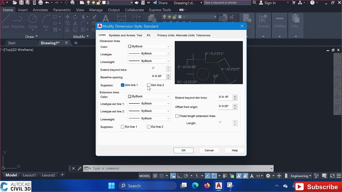Viewport: 342px width, 192px height.
Task: Click the customization wrench icon in command line
Action: pyautogui.click(x=79, y=168)
